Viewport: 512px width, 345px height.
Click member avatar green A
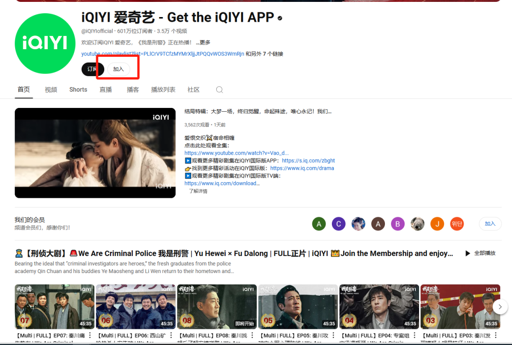319,224
